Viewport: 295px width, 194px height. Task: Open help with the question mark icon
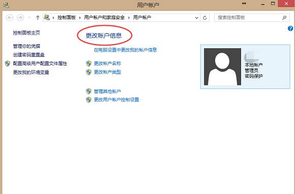(x=290, y=28)
